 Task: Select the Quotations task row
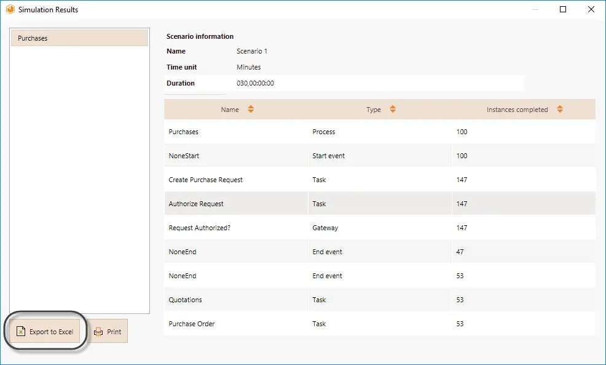tap(380, 300)
